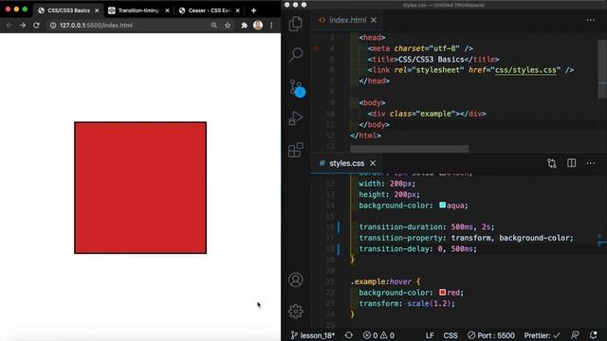Close the CSS/CSS3 Basics browser tab
This screenshot has width=607, height=341.
[97, 10]
